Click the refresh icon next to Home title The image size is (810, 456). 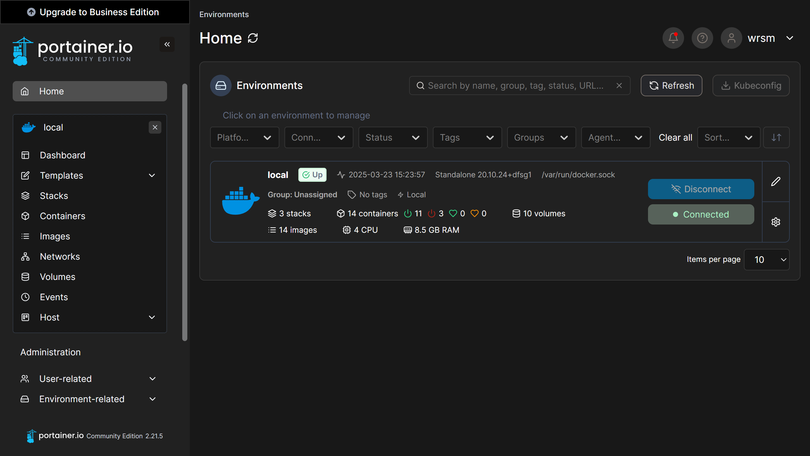tap(253, 38)
